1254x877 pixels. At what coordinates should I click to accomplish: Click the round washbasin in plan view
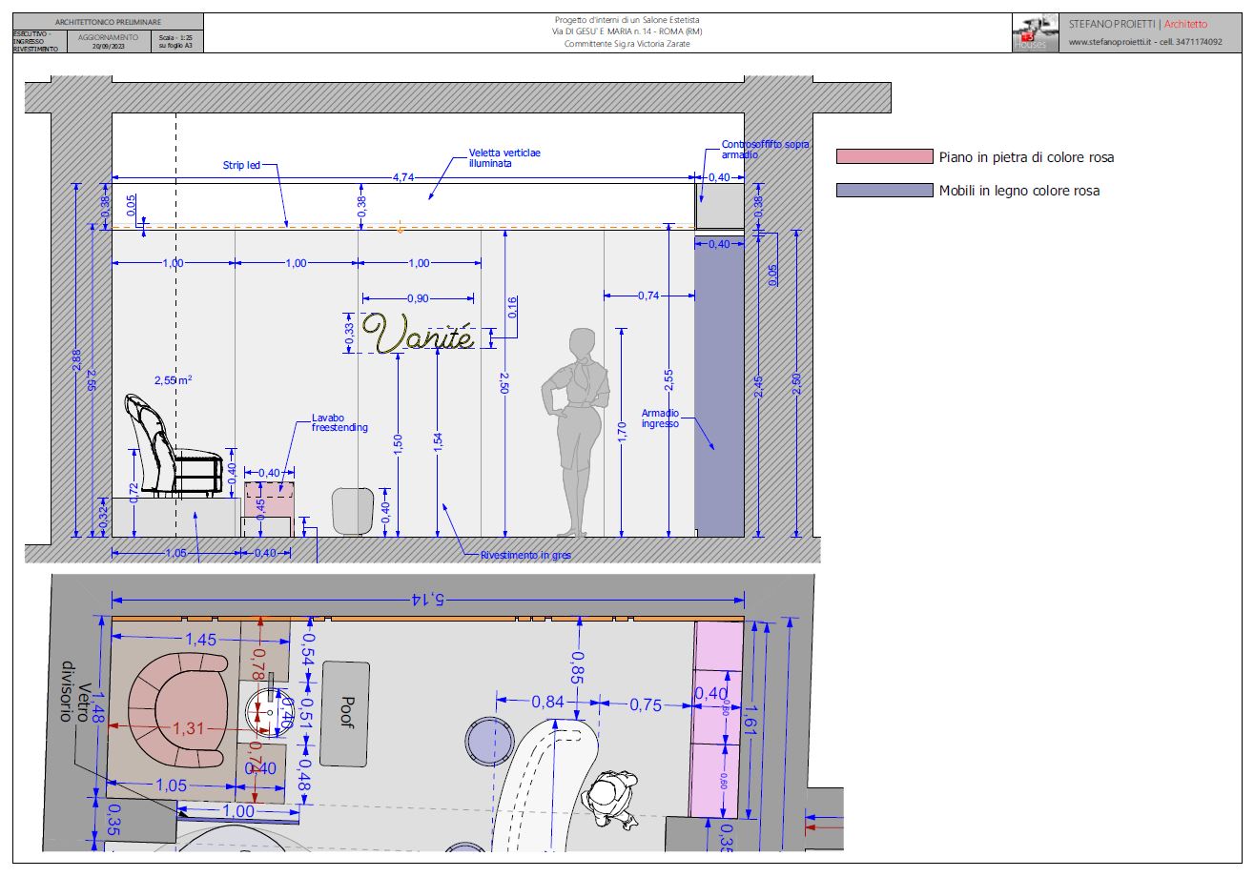point(264,708)
